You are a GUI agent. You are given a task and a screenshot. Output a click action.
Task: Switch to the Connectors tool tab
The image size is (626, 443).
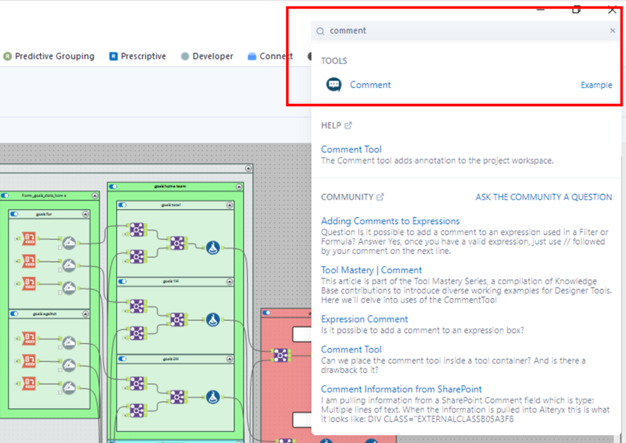click(270, 56)
